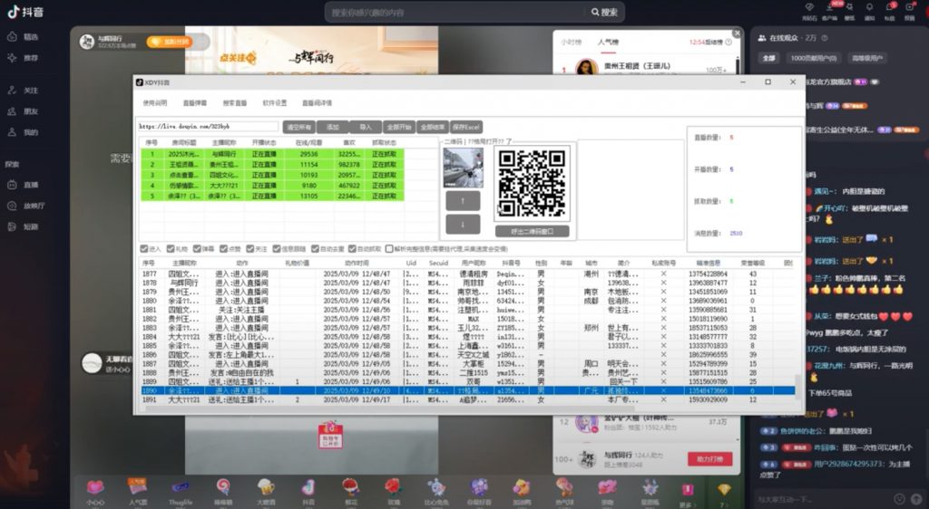Click the 用户昵称 column header
The image size is (929, 509).
pyautogui.click(x=474, y=263)
